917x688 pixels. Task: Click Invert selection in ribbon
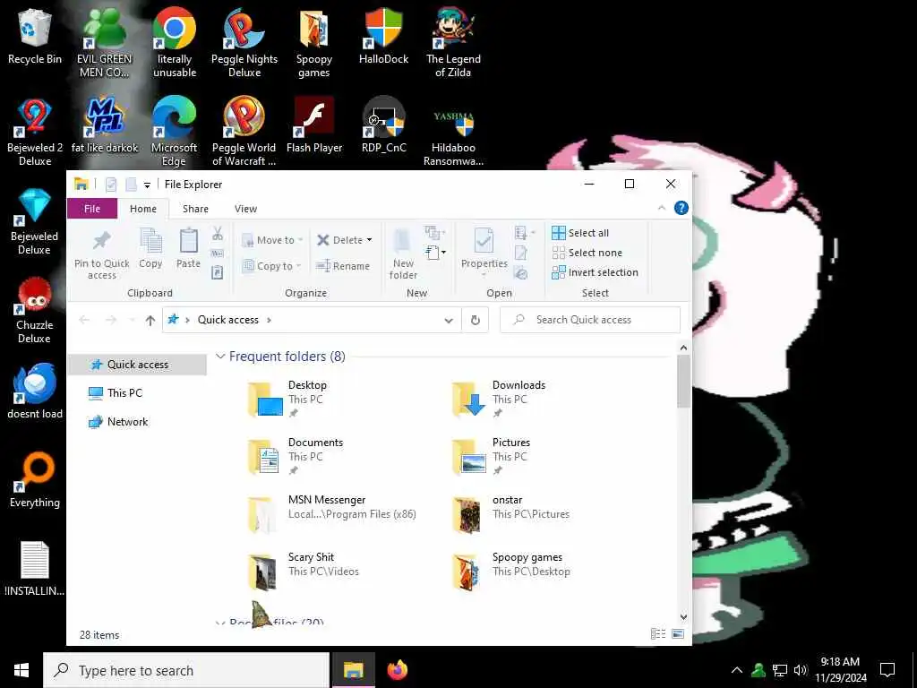pos(595,272)
